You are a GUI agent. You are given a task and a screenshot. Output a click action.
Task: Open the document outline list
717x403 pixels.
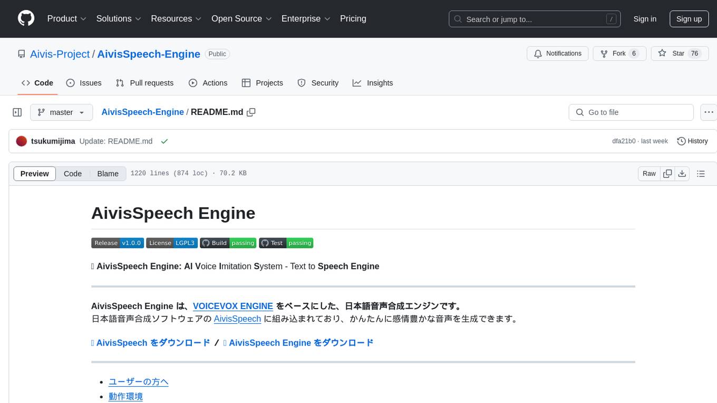coord(701,174)
